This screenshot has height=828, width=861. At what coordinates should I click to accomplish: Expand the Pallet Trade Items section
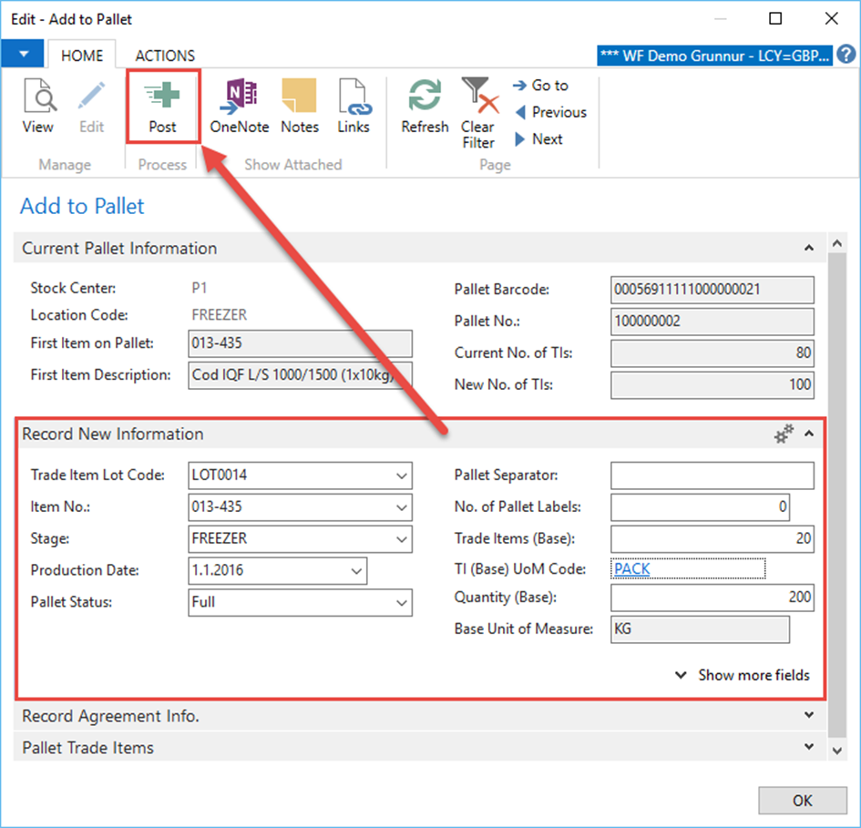(x=809, y=747)
